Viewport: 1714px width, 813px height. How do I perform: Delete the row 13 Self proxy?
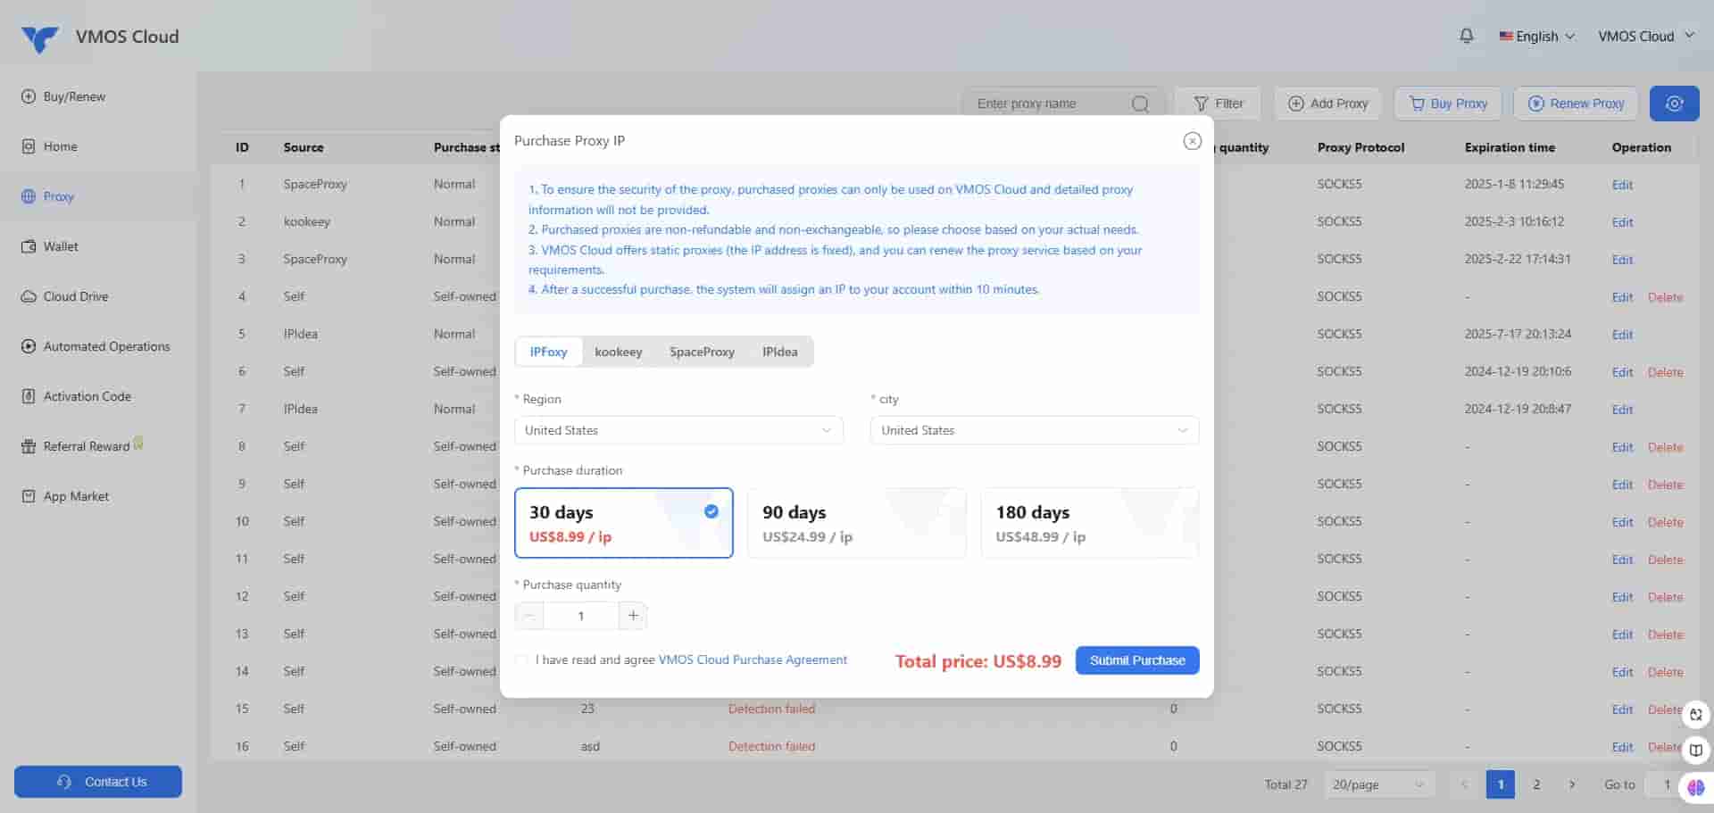click(x=1665, y=635)
